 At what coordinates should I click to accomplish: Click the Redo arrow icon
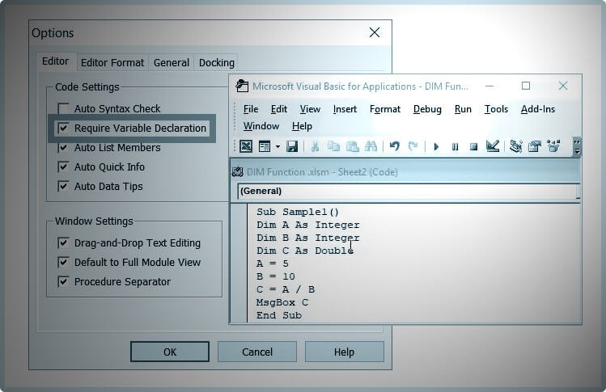[x=413, y=146]
